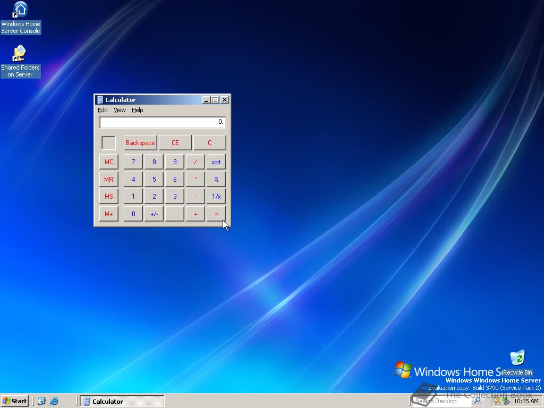Click the MS memory store button

tap(108, 197)
